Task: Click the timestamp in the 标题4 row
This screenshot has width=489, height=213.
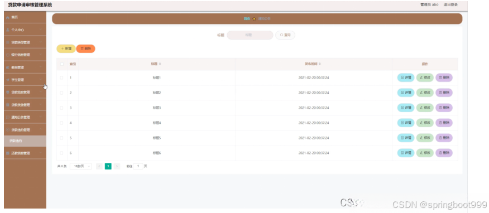Action: pyautogui.click(x=313, y=123)
